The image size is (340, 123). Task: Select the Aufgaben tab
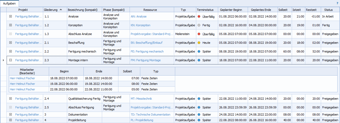pyautogui.click(x=10, y=3)
